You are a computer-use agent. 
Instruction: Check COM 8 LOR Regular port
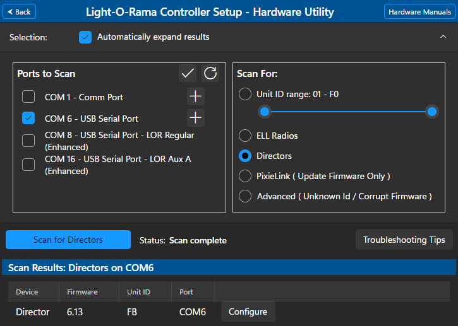click(28, 141)
